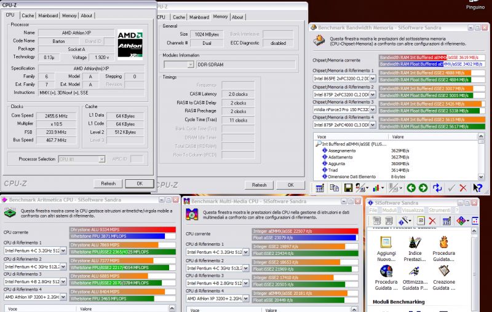Click Refresh button in CPU-Z Memory window
492x312 pixels.
(259, 185)
